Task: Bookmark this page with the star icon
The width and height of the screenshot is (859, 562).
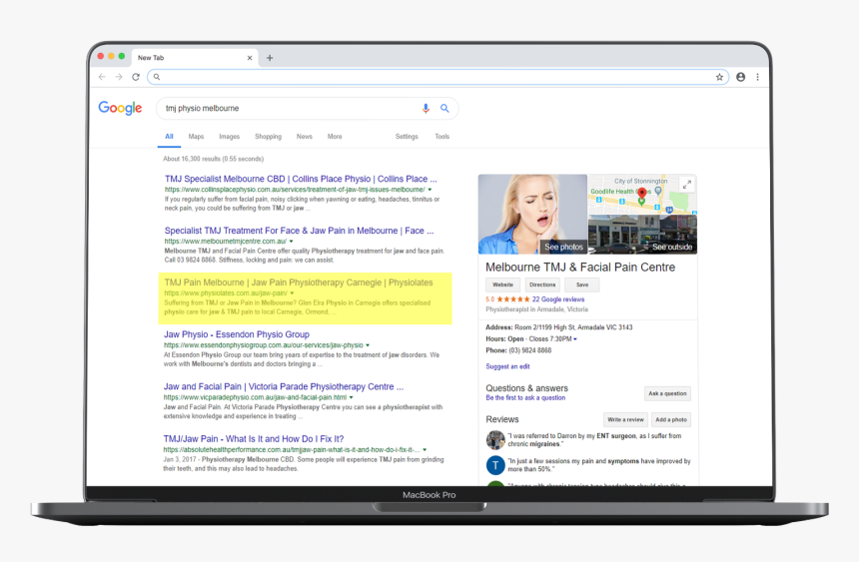Action: tap(719, 77)
